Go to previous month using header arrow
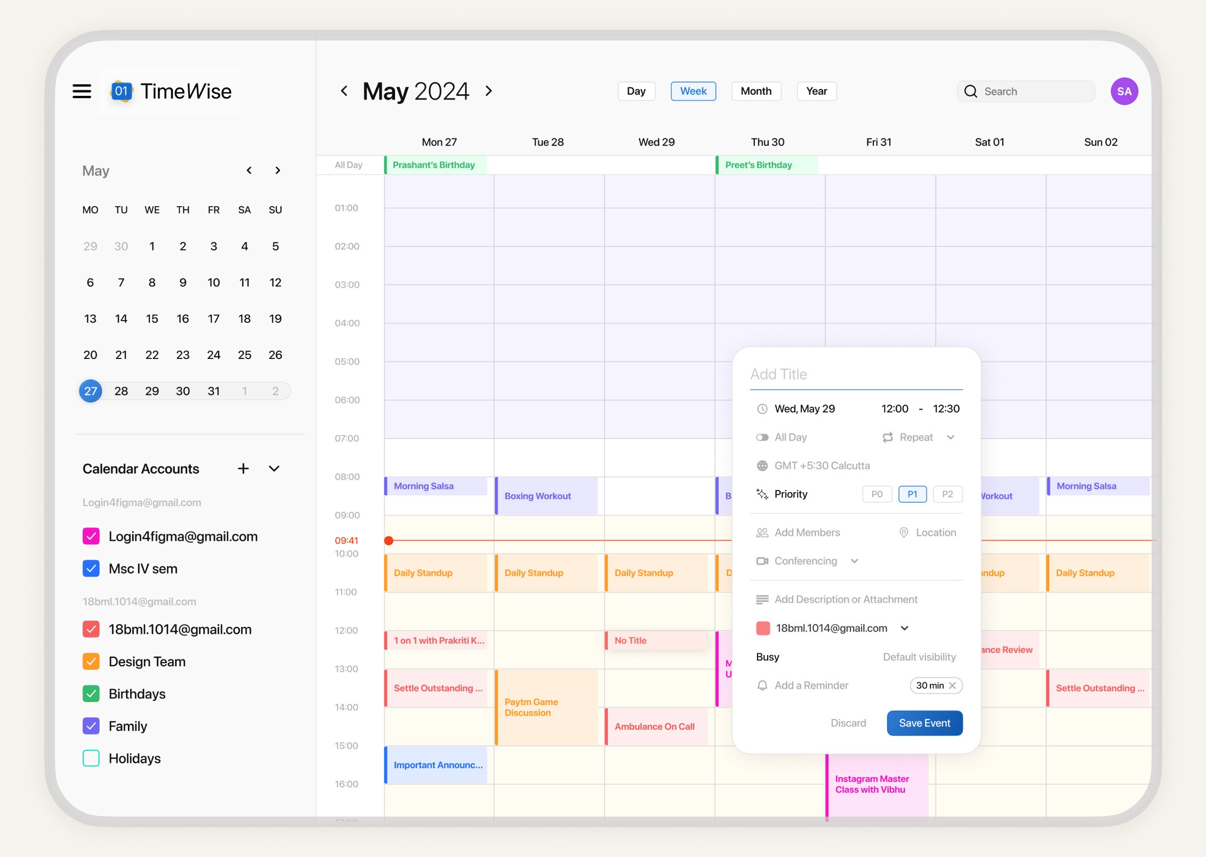The width and height of the screenshot is (1206, 857). (344, 91)
